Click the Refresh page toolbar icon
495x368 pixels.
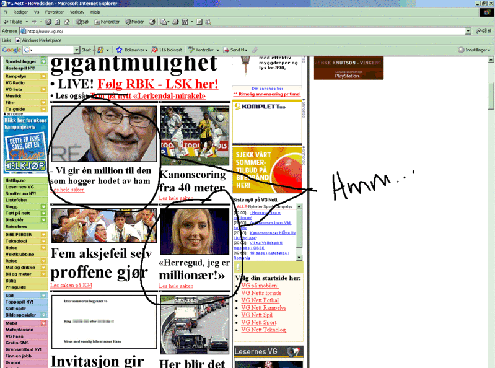tap(58, 22)
